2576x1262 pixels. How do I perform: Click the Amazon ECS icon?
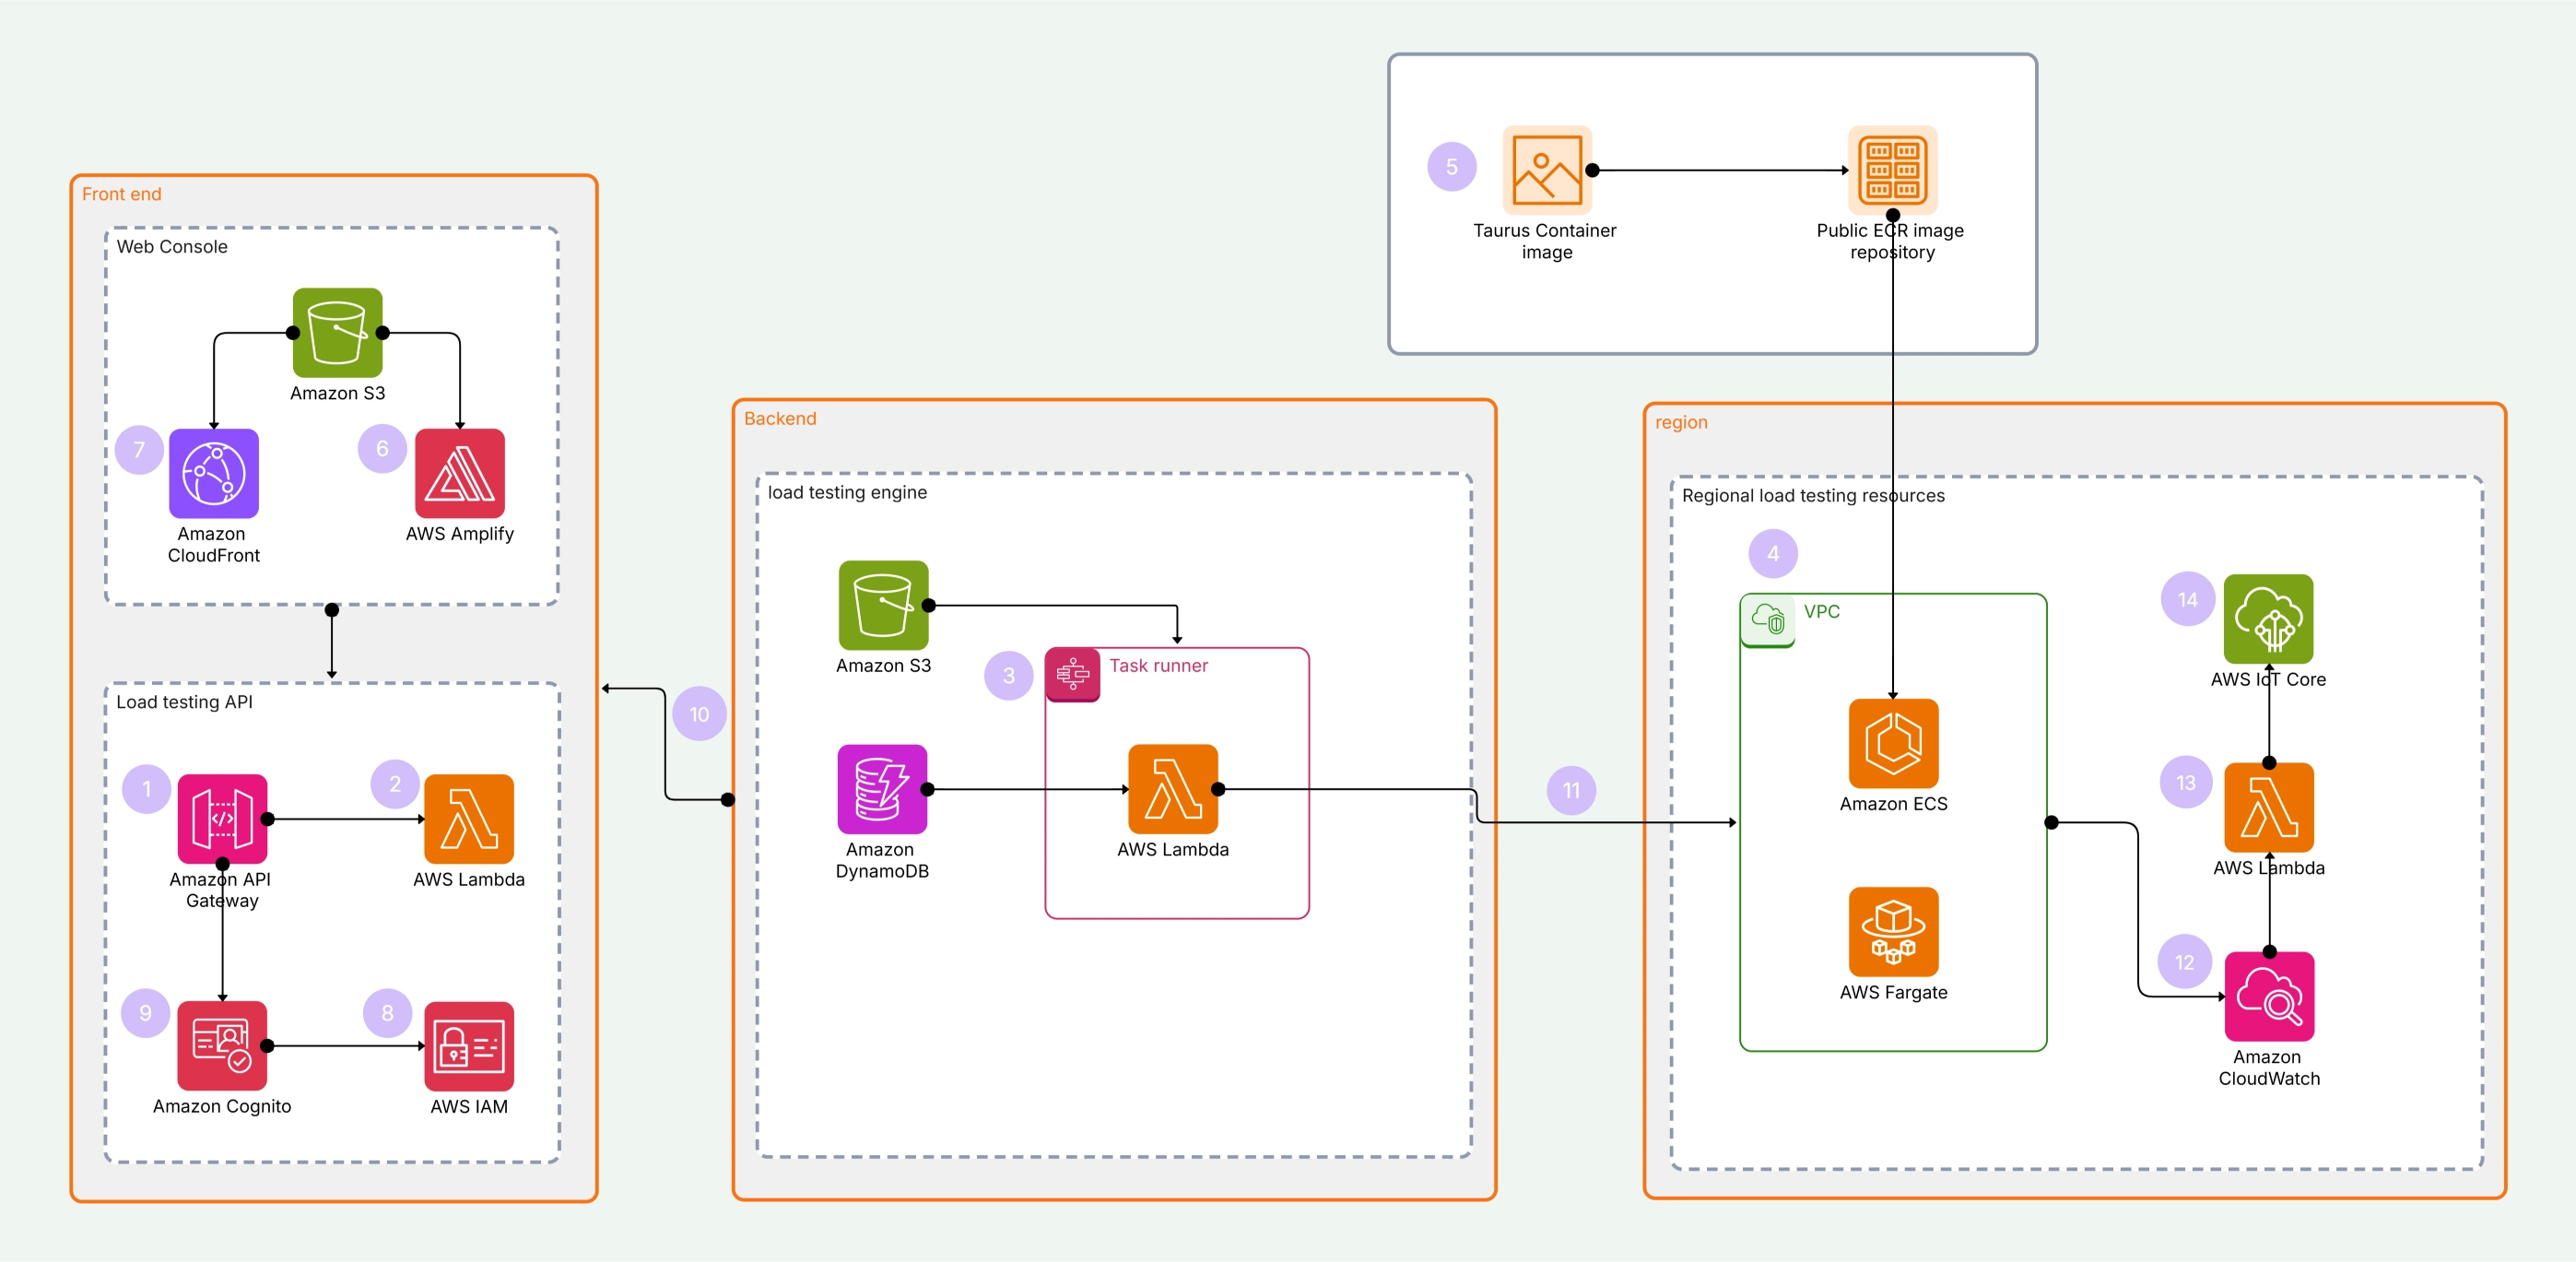coord(1892,744)
